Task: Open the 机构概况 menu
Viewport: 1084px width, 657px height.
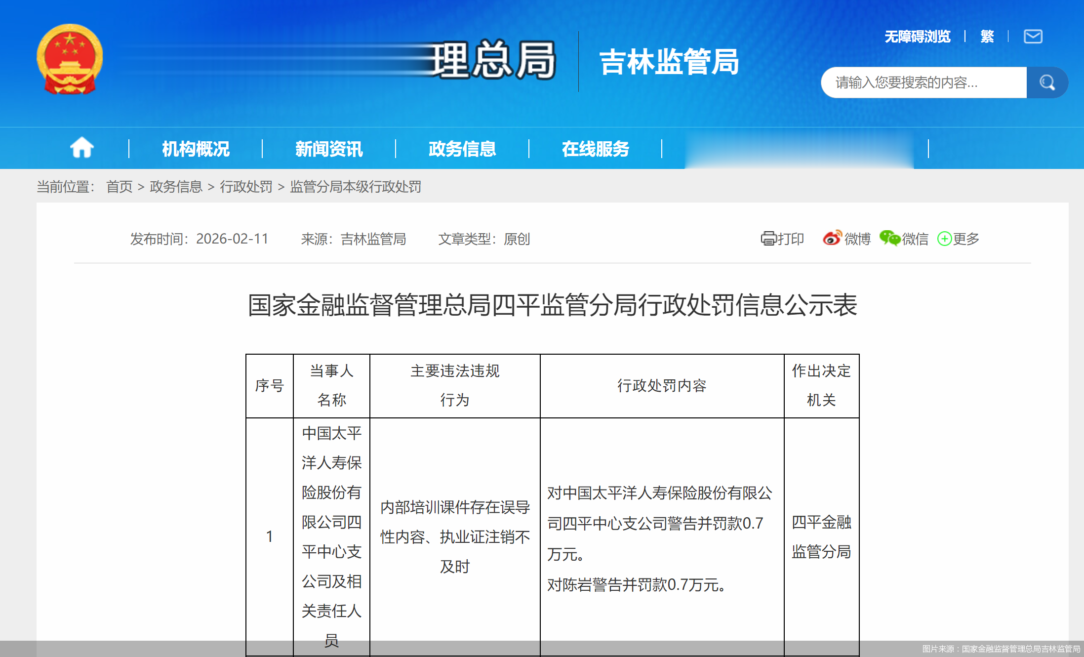Action: [x=196, y=149]
